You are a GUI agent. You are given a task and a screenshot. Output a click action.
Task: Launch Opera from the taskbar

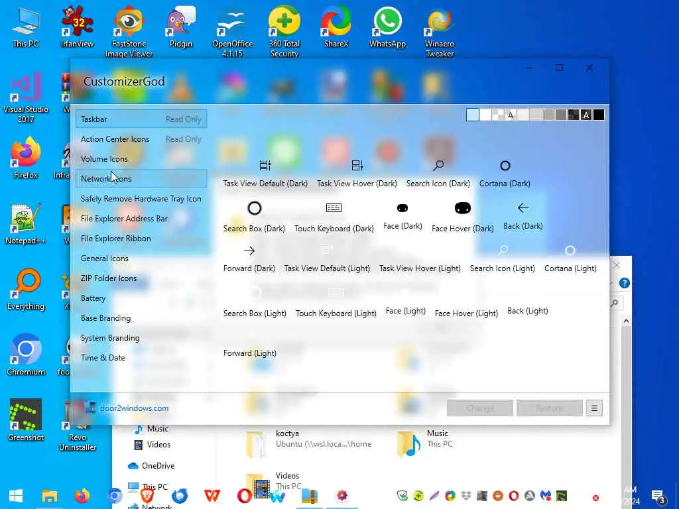point(244,496)
